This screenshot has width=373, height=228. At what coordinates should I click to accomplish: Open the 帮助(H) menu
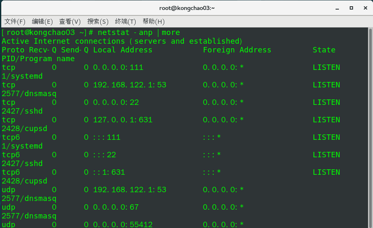[153, 22]
